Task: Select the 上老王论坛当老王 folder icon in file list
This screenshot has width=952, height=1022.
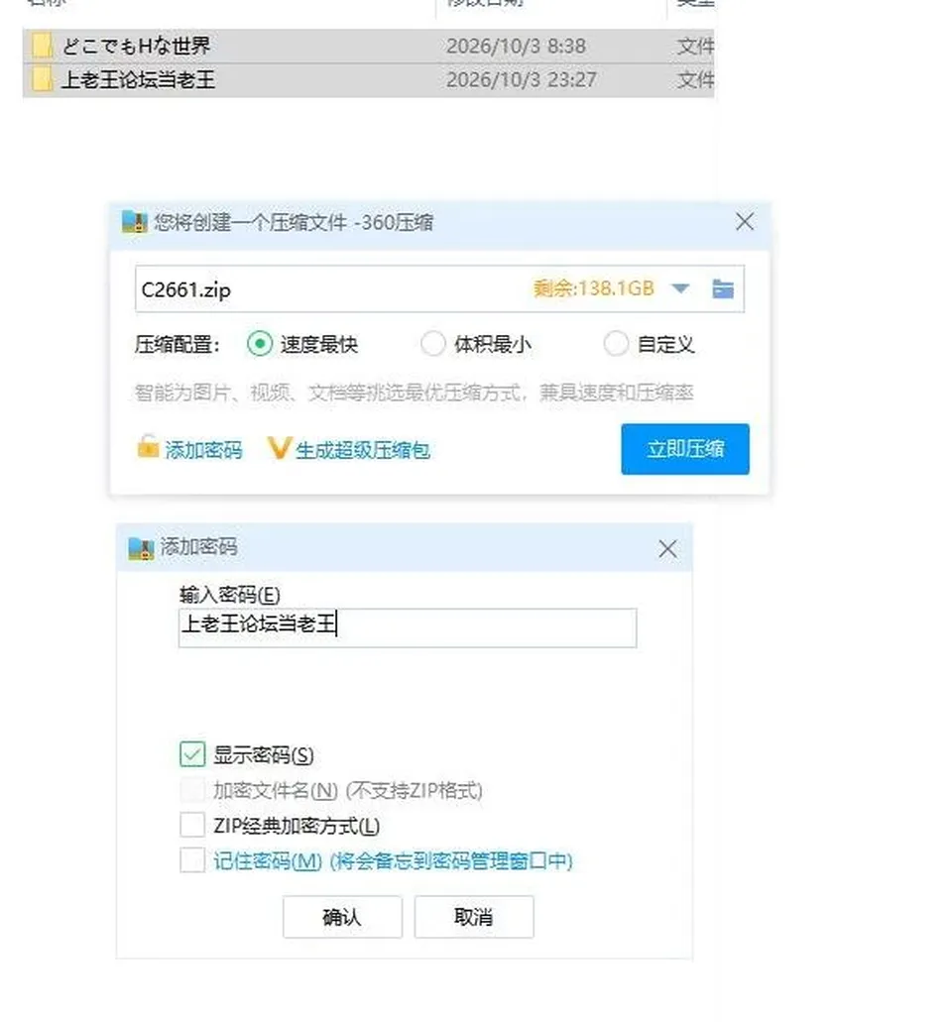Action: (x=43, y=79)
